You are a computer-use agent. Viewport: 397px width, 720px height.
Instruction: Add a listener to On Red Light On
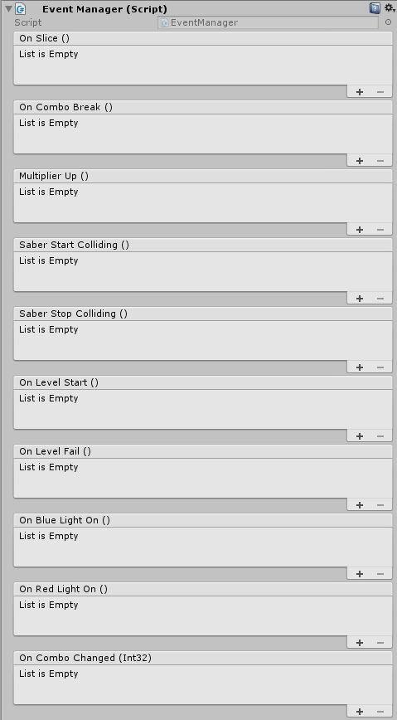(360, 643)
